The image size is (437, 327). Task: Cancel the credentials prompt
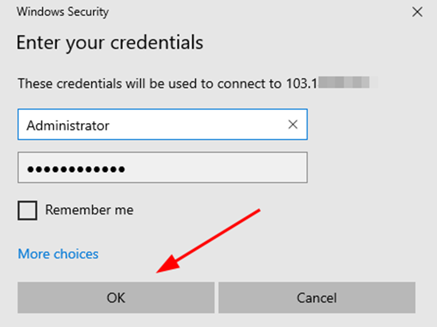click(x=317, y=298)
